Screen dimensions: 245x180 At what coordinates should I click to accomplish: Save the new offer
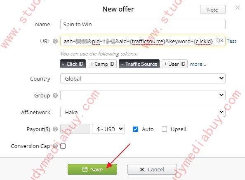point(92,169)
